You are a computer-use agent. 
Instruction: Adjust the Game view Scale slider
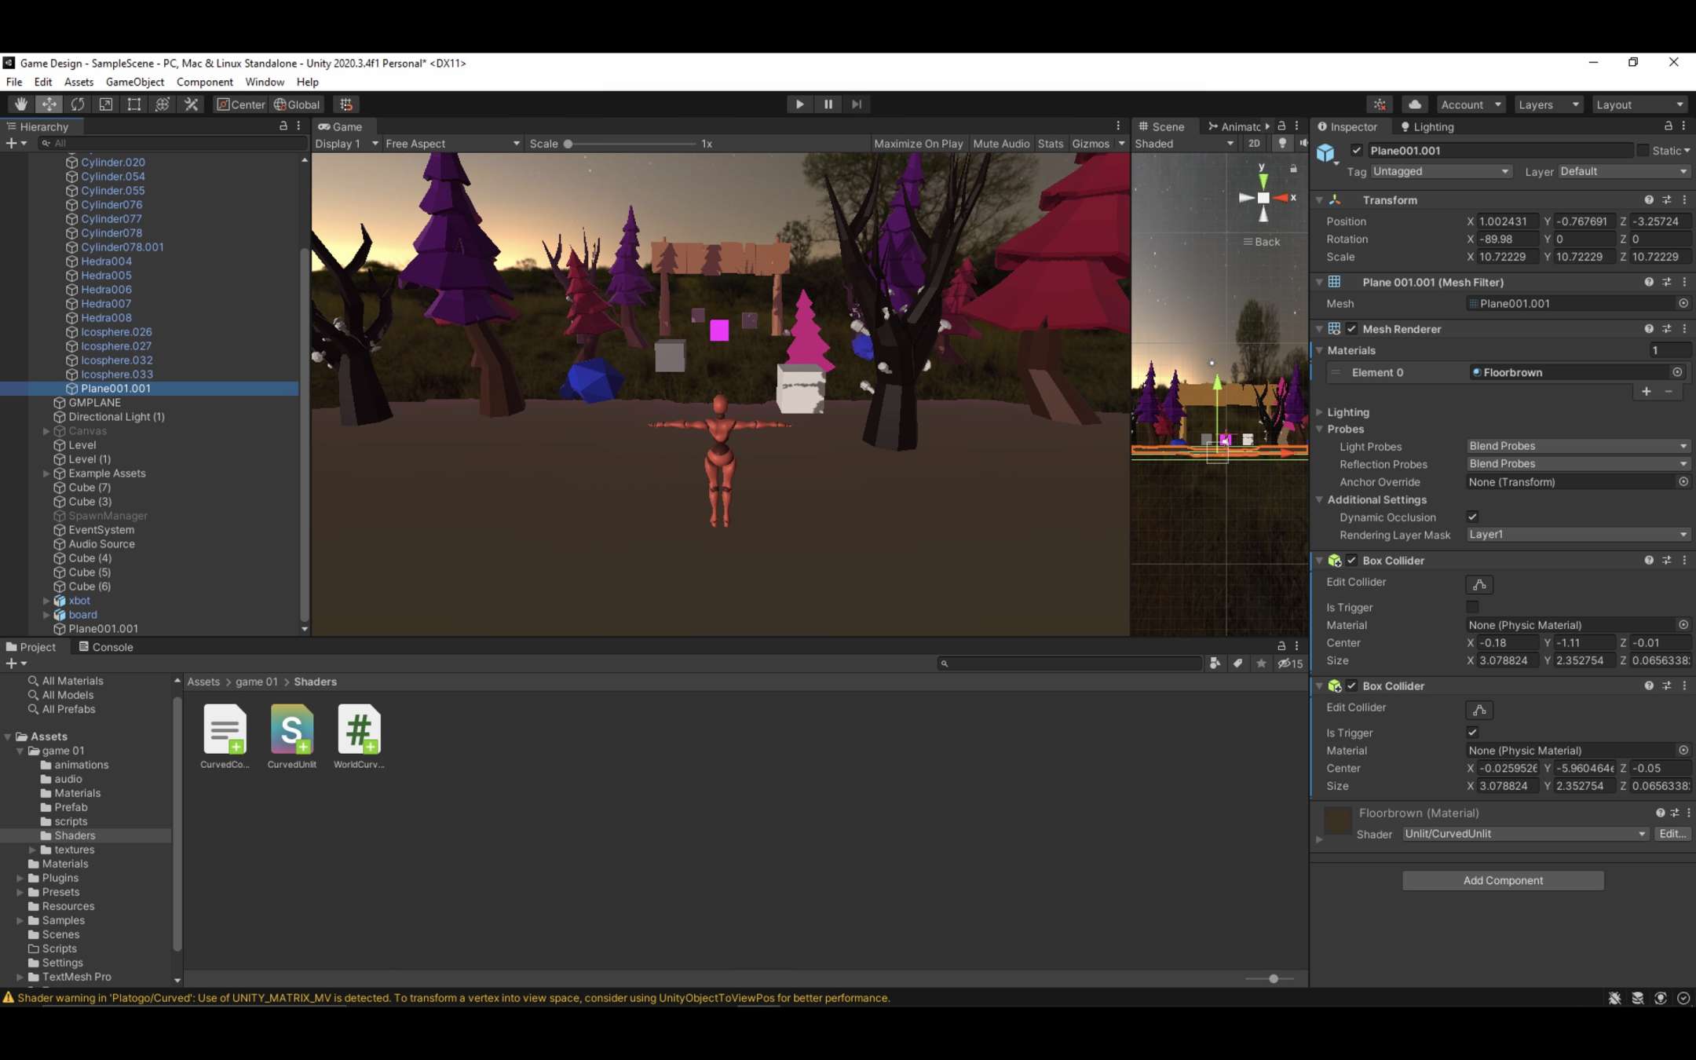point(568,144)
